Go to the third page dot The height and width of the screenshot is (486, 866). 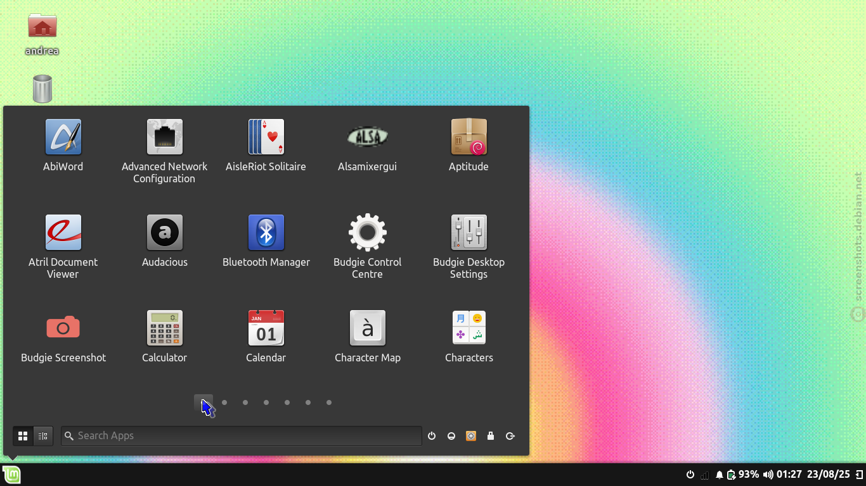(245, 402)
